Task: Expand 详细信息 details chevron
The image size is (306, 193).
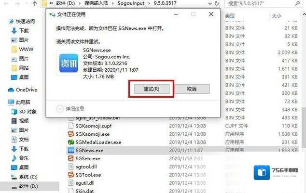Action: coord(60,109)
